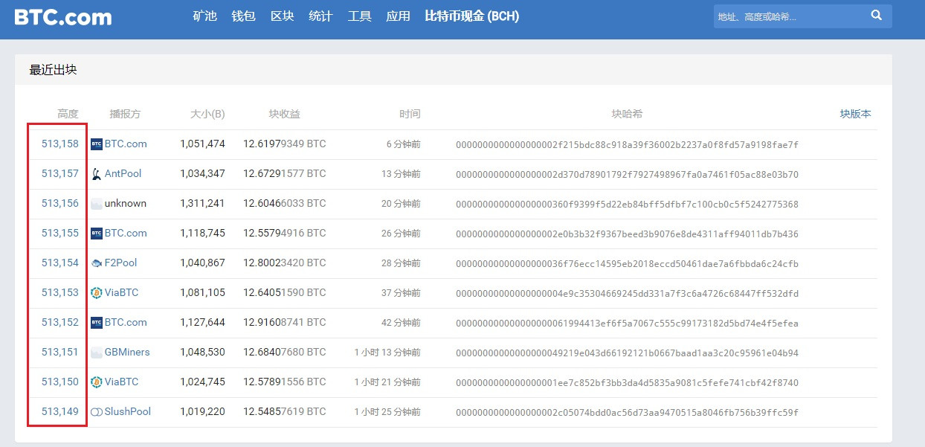
Task: Open the 矿池 menu
Action: 204,16
